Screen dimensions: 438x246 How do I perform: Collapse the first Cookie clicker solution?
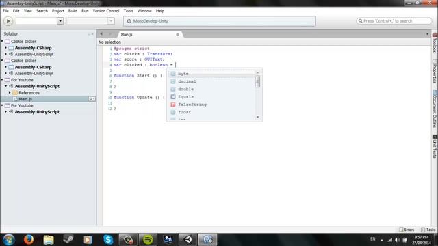2,41
